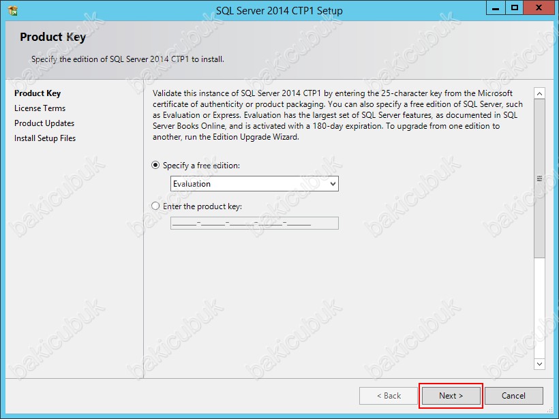Maximize the setup window
Viewport: 559px width, 419px height.
515,8
